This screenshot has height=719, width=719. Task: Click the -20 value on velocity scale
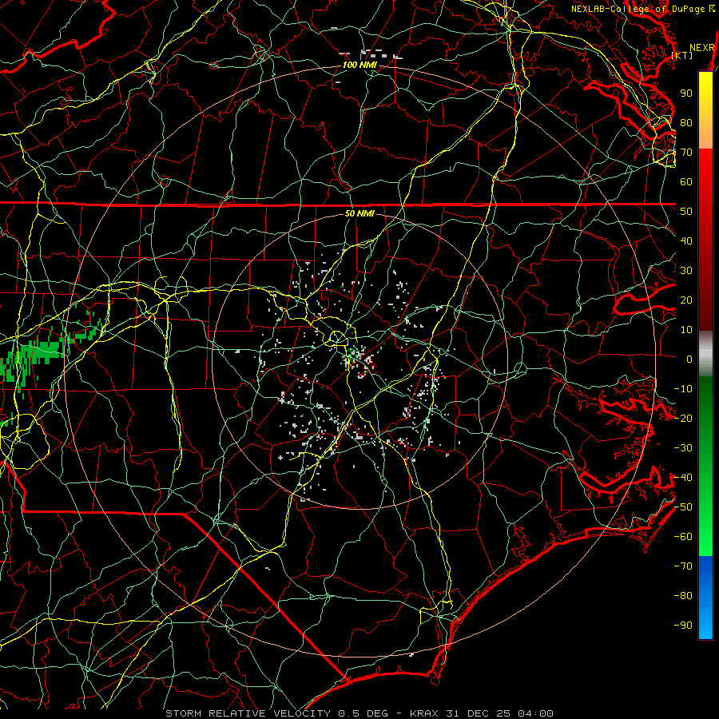[683, 419]
